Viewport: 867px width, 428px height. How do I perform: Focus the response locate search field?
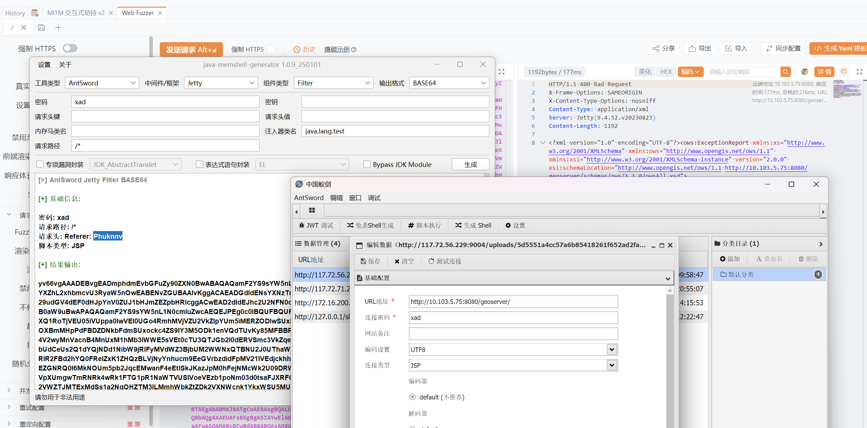pyautogui.click(x=743, y=72)
